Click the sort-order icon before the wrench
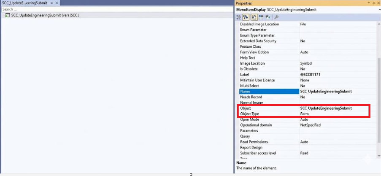Screen dimensions: 381x176 click(268, 17)
